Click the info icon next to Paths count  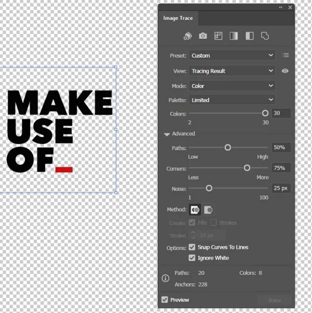(165, 278)
